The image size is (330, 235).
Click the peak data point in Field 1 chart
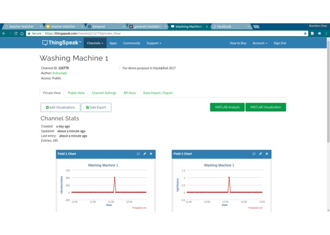tap(114, 177)
